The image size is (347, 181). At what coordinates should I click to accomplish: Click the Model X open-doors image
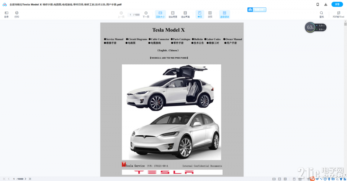(x=170, y=88)
